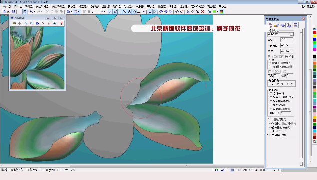Click the Undo arrow icon
The image size is (317, 180).
click(31, 12)
